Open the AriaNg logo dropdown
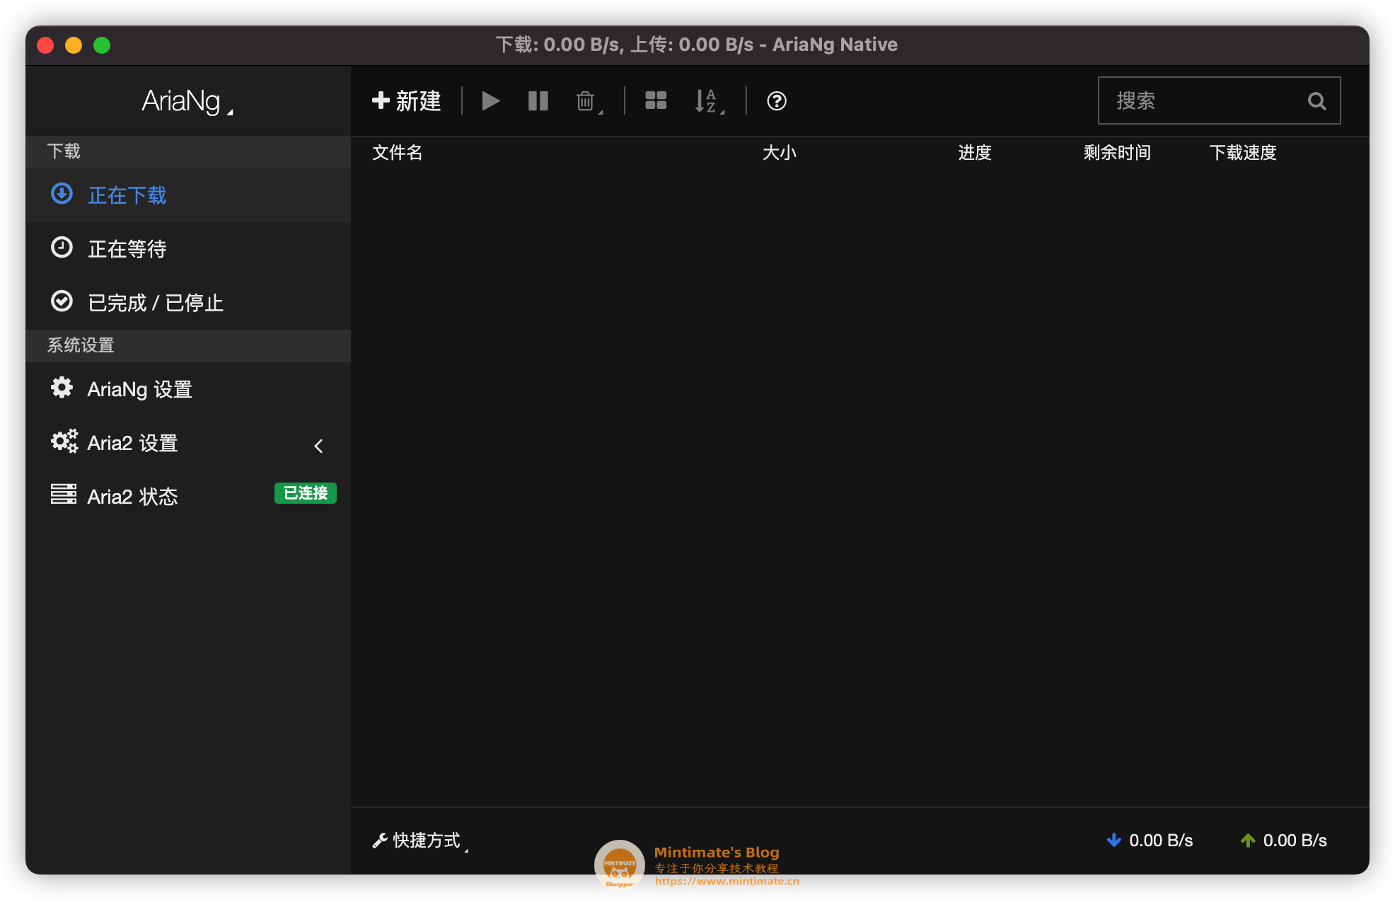1395x900 pixels. (x=187, y=101)
